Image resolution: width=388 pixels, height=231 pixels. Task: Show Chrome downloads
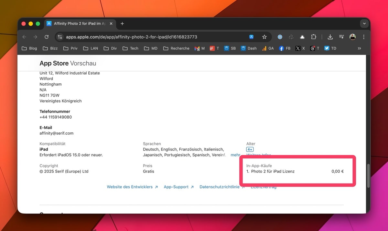[x=330, y=37]
